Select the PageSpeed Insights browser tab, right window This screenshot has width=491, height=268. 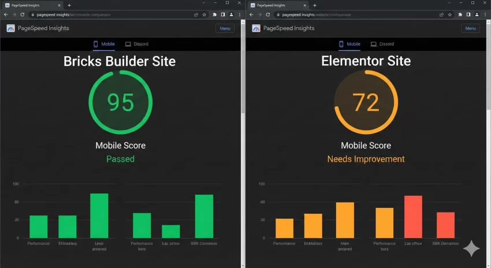(x=278, y=5)
